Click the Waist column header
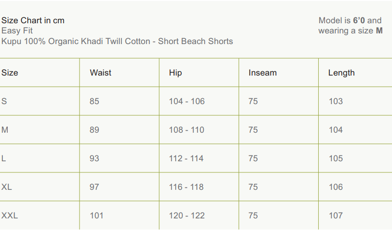392x231 pixels. [100, 73]
